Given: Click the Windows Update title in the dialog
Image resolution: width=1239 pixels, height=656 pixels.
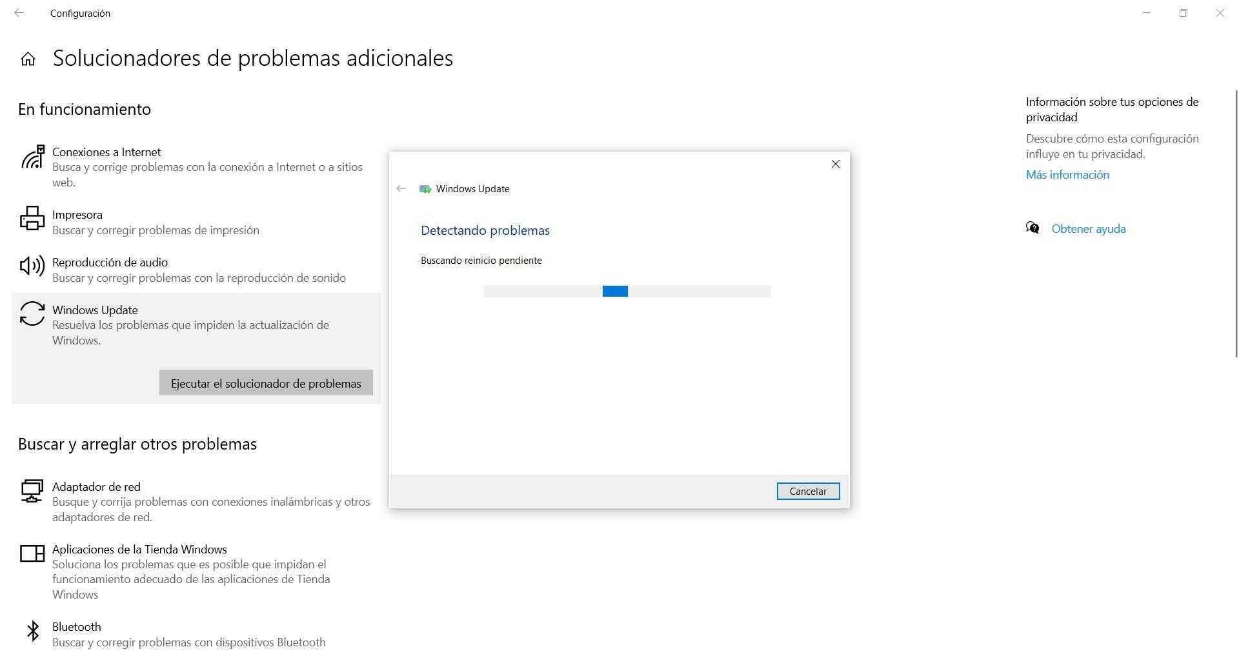Looking at the screenshot, I should pyautogui.click(x=473, y=189).
